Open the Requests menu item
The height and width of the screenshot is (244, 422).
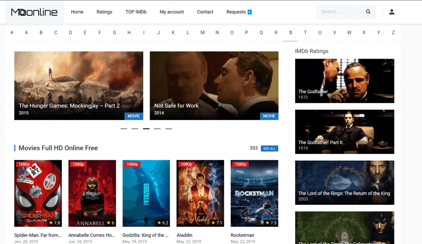[236, 12]
